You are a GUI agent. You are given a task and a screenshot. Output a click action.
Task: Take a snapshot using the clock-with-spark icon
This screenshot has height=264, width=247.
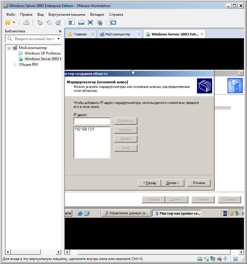coord(40,23)
